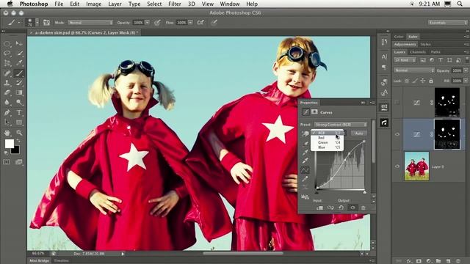Select the Eyedropper tool in the toolbox
Screen dimensions: 470x264
pyautogui.click(x=19, y=63)
